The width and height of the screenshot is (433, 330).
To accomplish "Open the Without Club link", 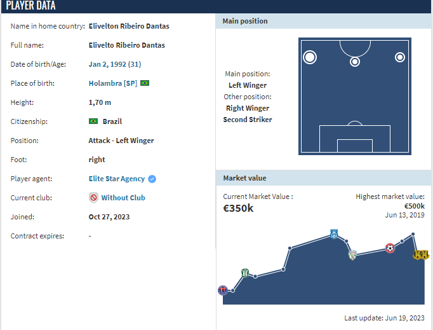I will click(123, 198).
